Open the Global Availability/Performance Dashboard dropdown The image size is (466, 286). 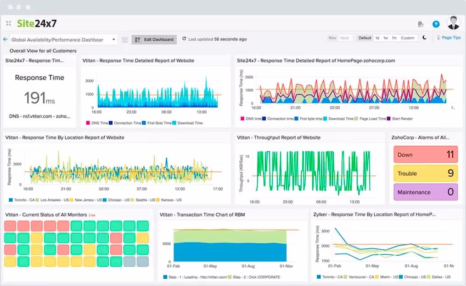(x=63, y=39)
